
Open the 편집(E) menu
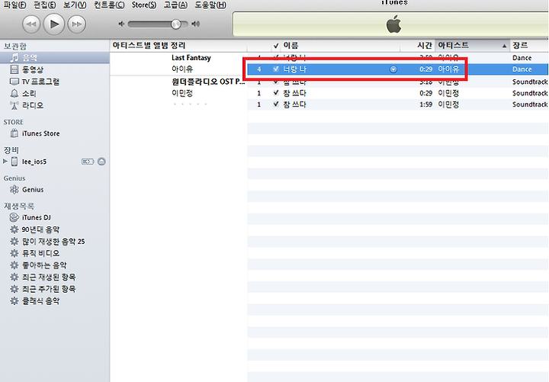pos(45,5)
